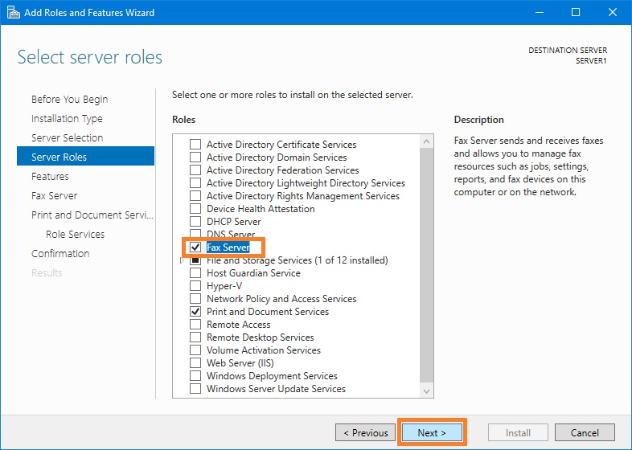Open the Installation Type page
This screenshot has width=632, height=450.
click(x=67, y=118)
